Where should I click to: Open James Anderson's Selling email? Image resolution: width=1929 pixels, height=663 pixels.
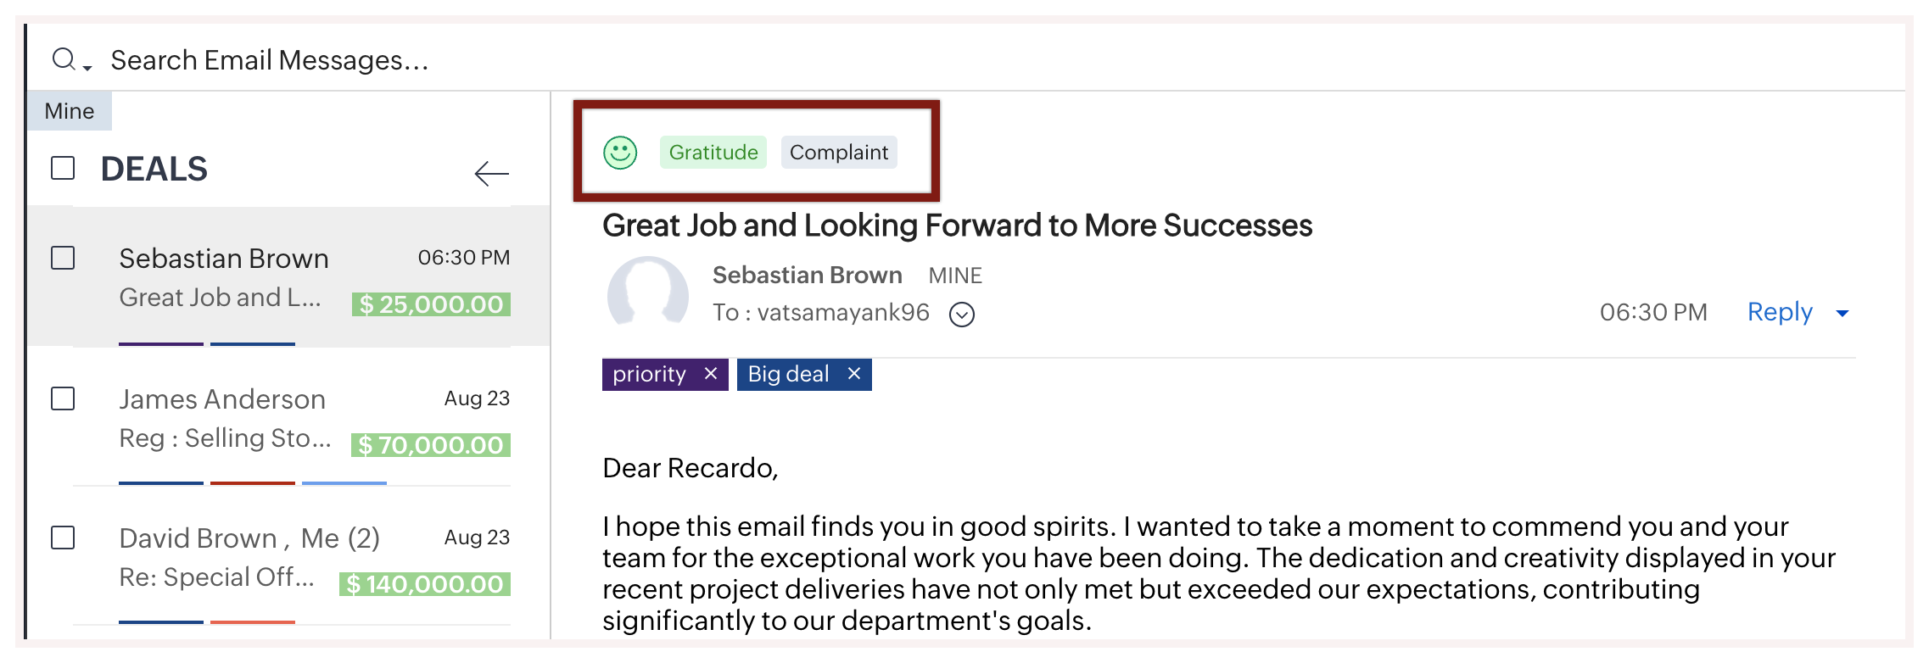pos(225,438)
